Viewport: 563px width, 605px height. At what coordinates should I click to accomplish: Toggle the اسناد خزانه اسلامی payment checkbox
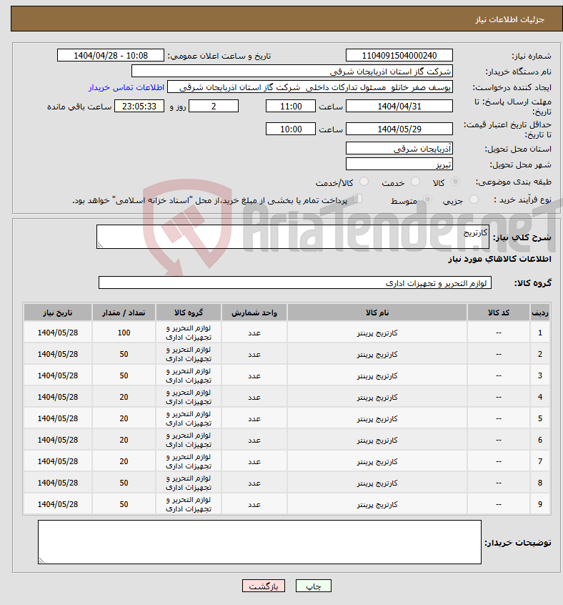coord(358,199)
